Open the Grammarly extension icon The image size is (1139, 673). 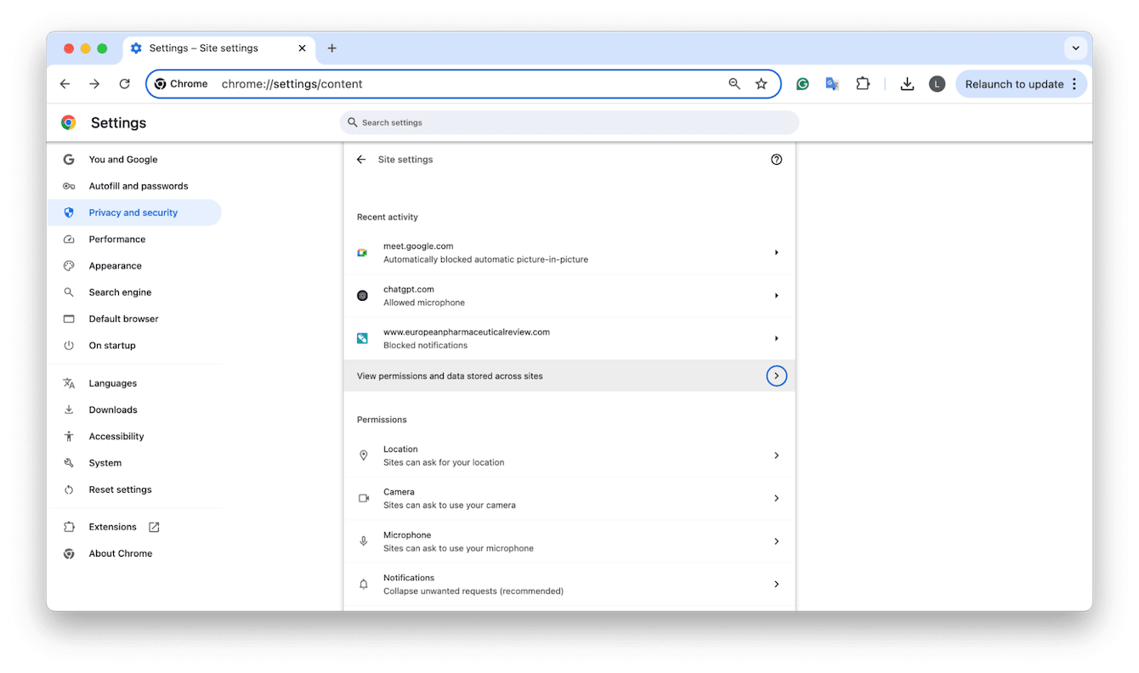point(802,83)
